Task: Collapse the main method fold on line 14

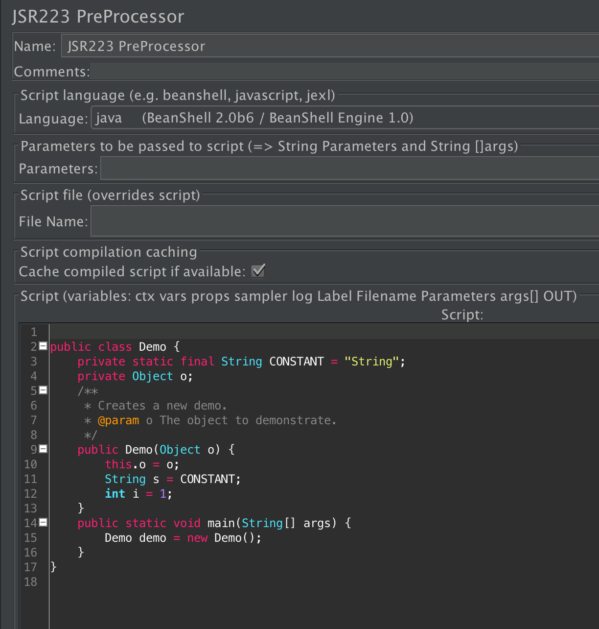Action: click(43, 523)
